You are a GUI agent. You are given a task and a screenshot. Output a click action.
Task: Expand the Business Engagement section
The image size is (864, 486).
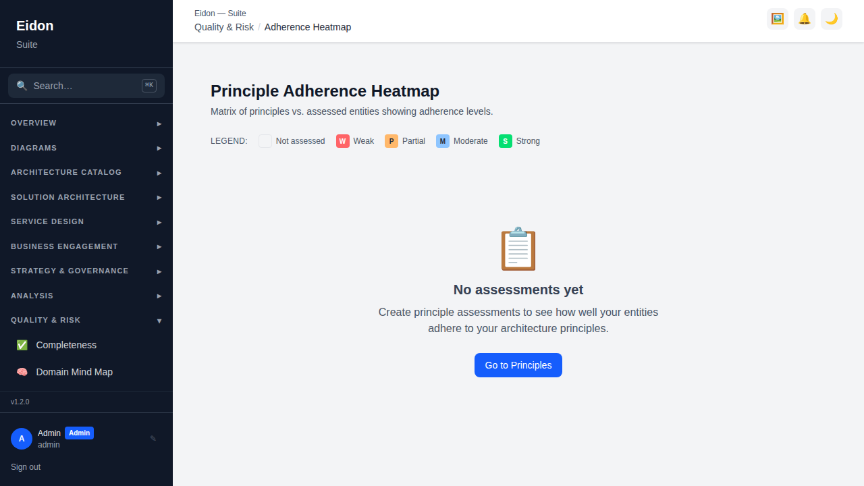click(86, 246)
